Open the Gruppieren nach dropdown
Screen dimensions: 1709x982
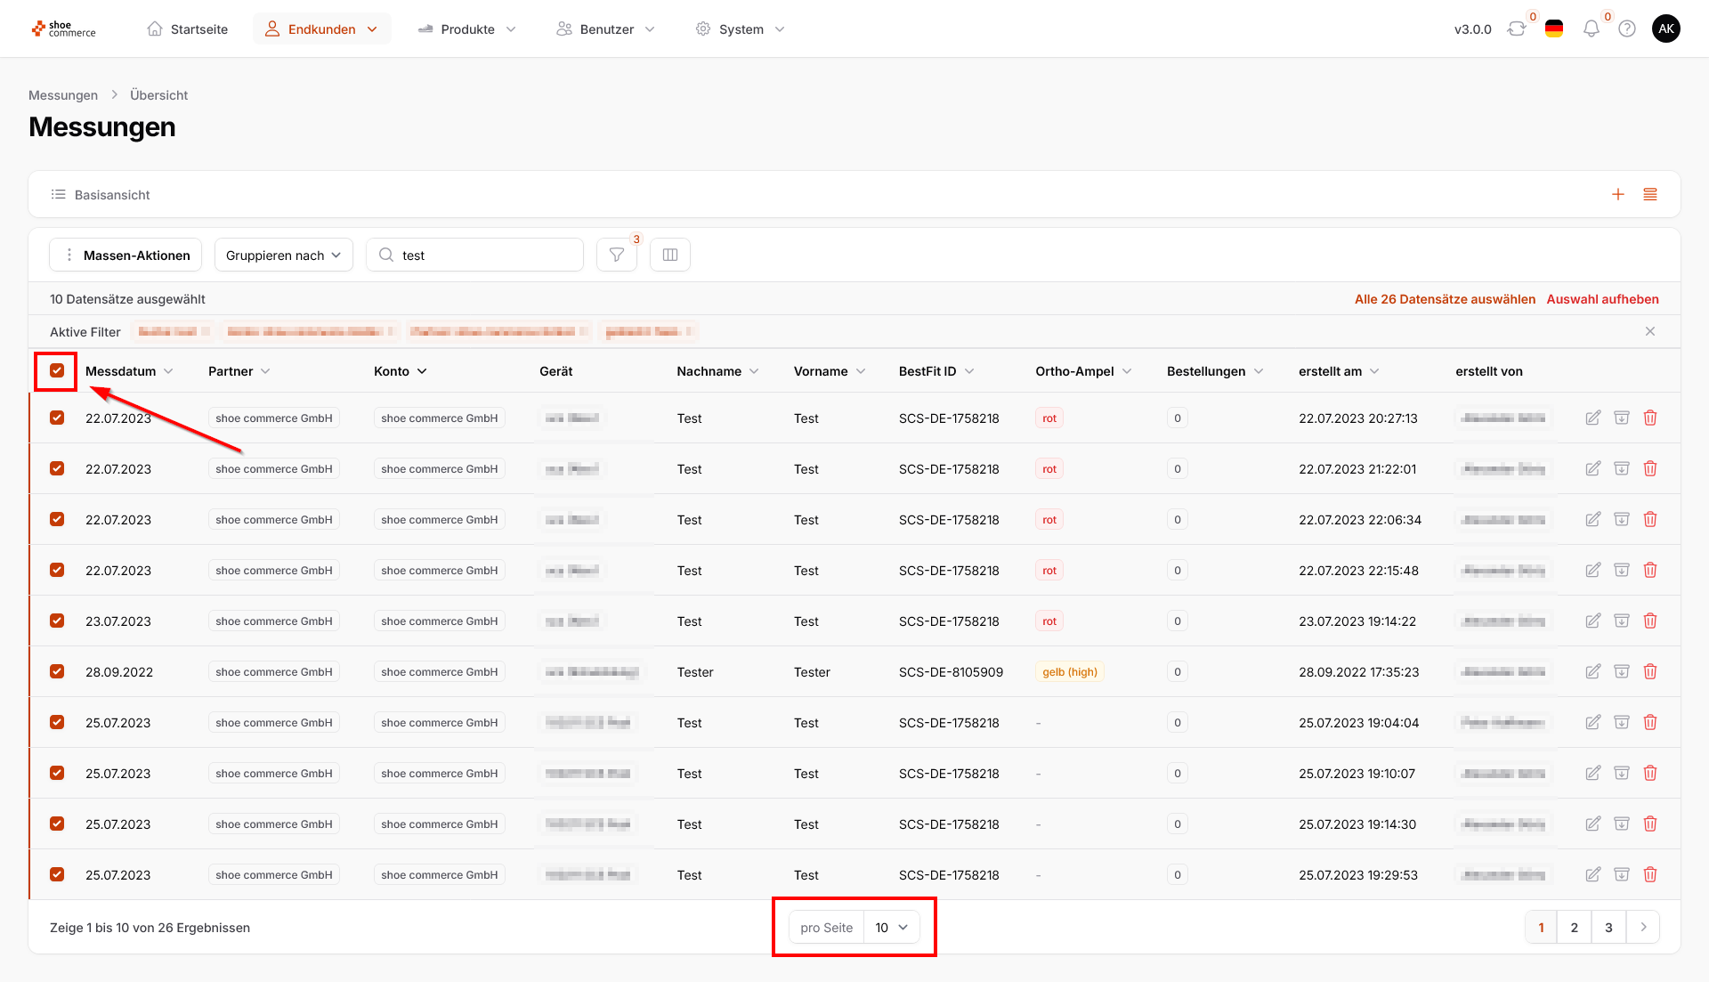pyautogui.click(x=283, y=255)
